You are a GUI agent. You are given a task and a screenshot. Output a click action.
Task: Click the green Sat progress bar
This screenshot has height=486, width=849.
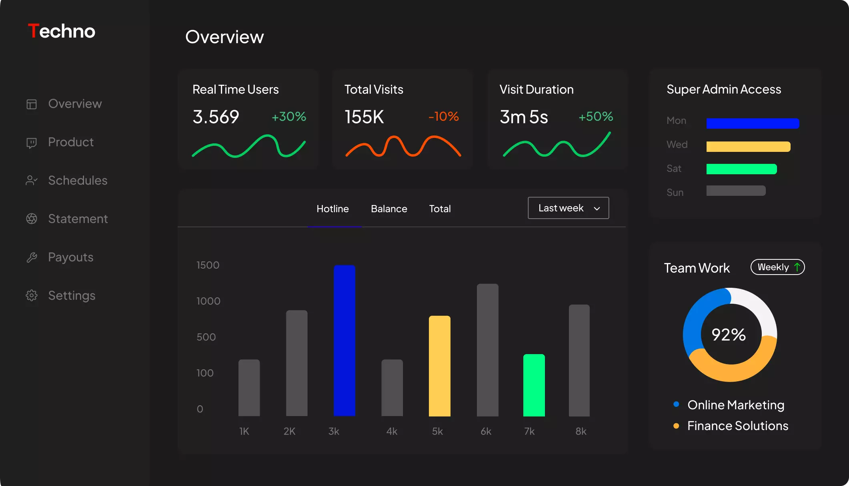tap(741, 169)
